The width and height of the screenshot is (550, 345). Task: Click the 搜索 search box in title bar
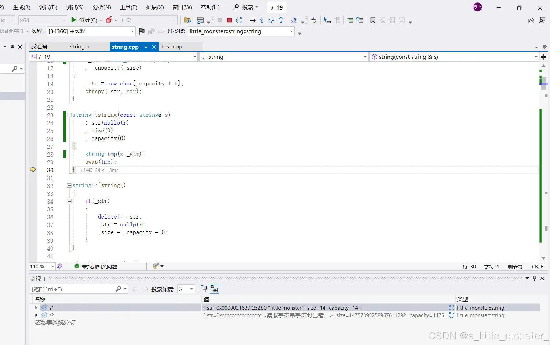[246, 7]
